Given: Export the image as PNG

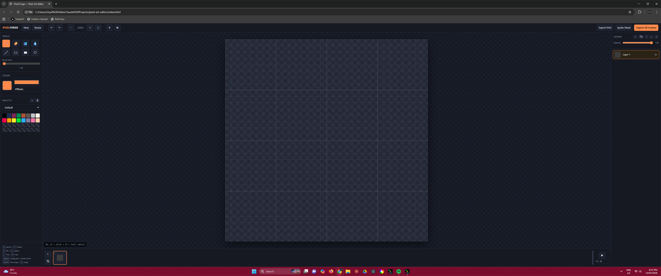Looking at the screenshot, I should (605, 28).
